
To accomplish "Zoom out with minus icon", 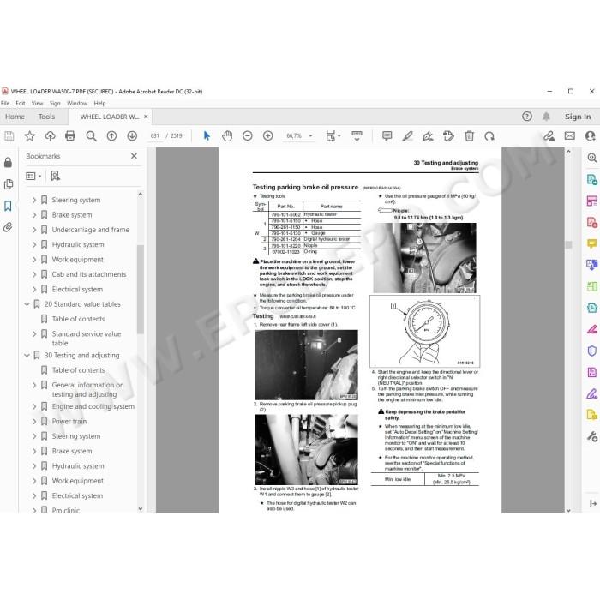I will (248, 135).
